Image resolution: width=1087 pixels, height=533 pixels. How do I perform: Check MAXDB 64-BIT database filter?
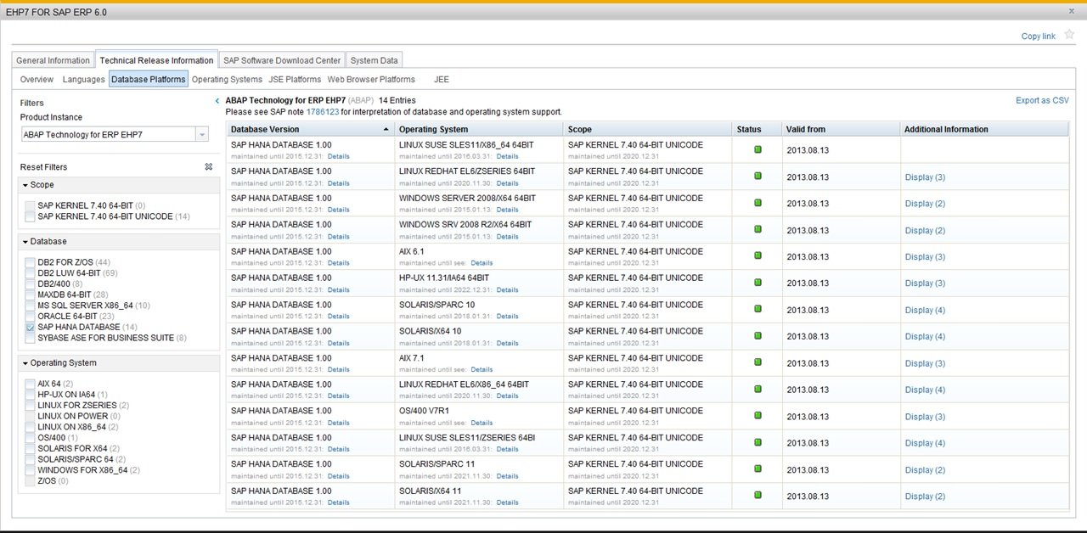pos(31,295)
